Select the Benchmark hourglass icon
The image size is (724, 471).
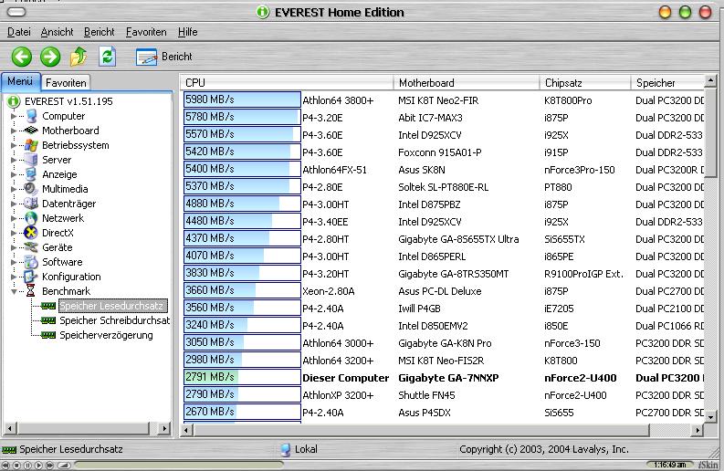click(31, 291)
